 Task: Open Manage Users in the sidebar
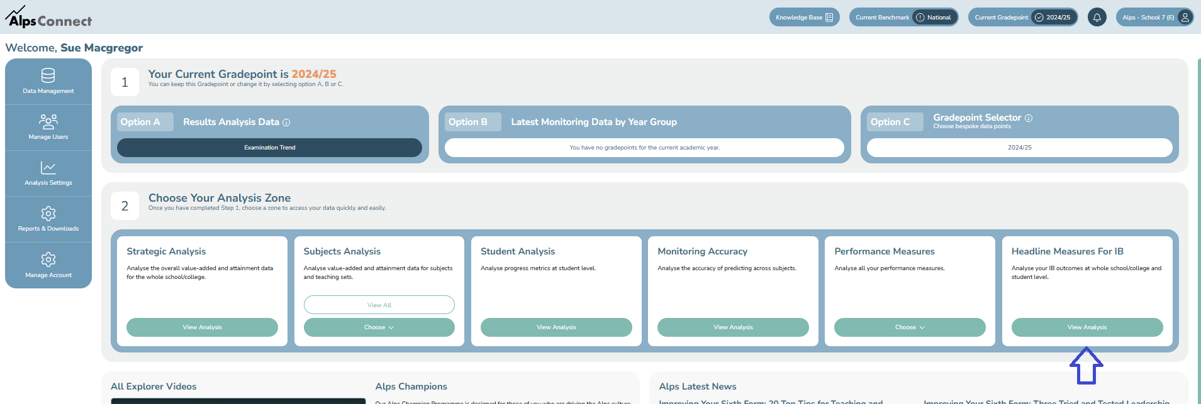48,127
